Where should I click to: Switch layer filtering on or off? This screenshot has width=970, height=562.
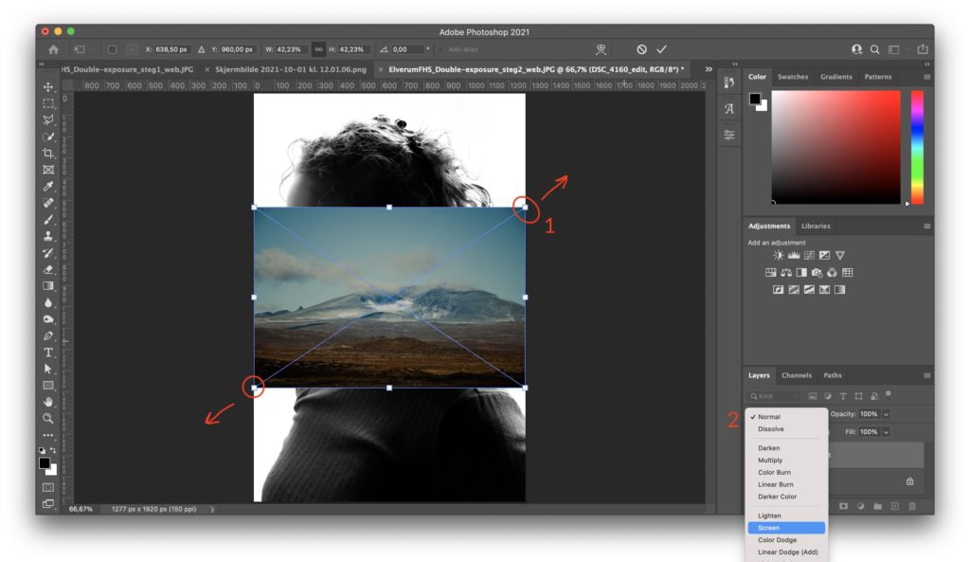(889, 393)
